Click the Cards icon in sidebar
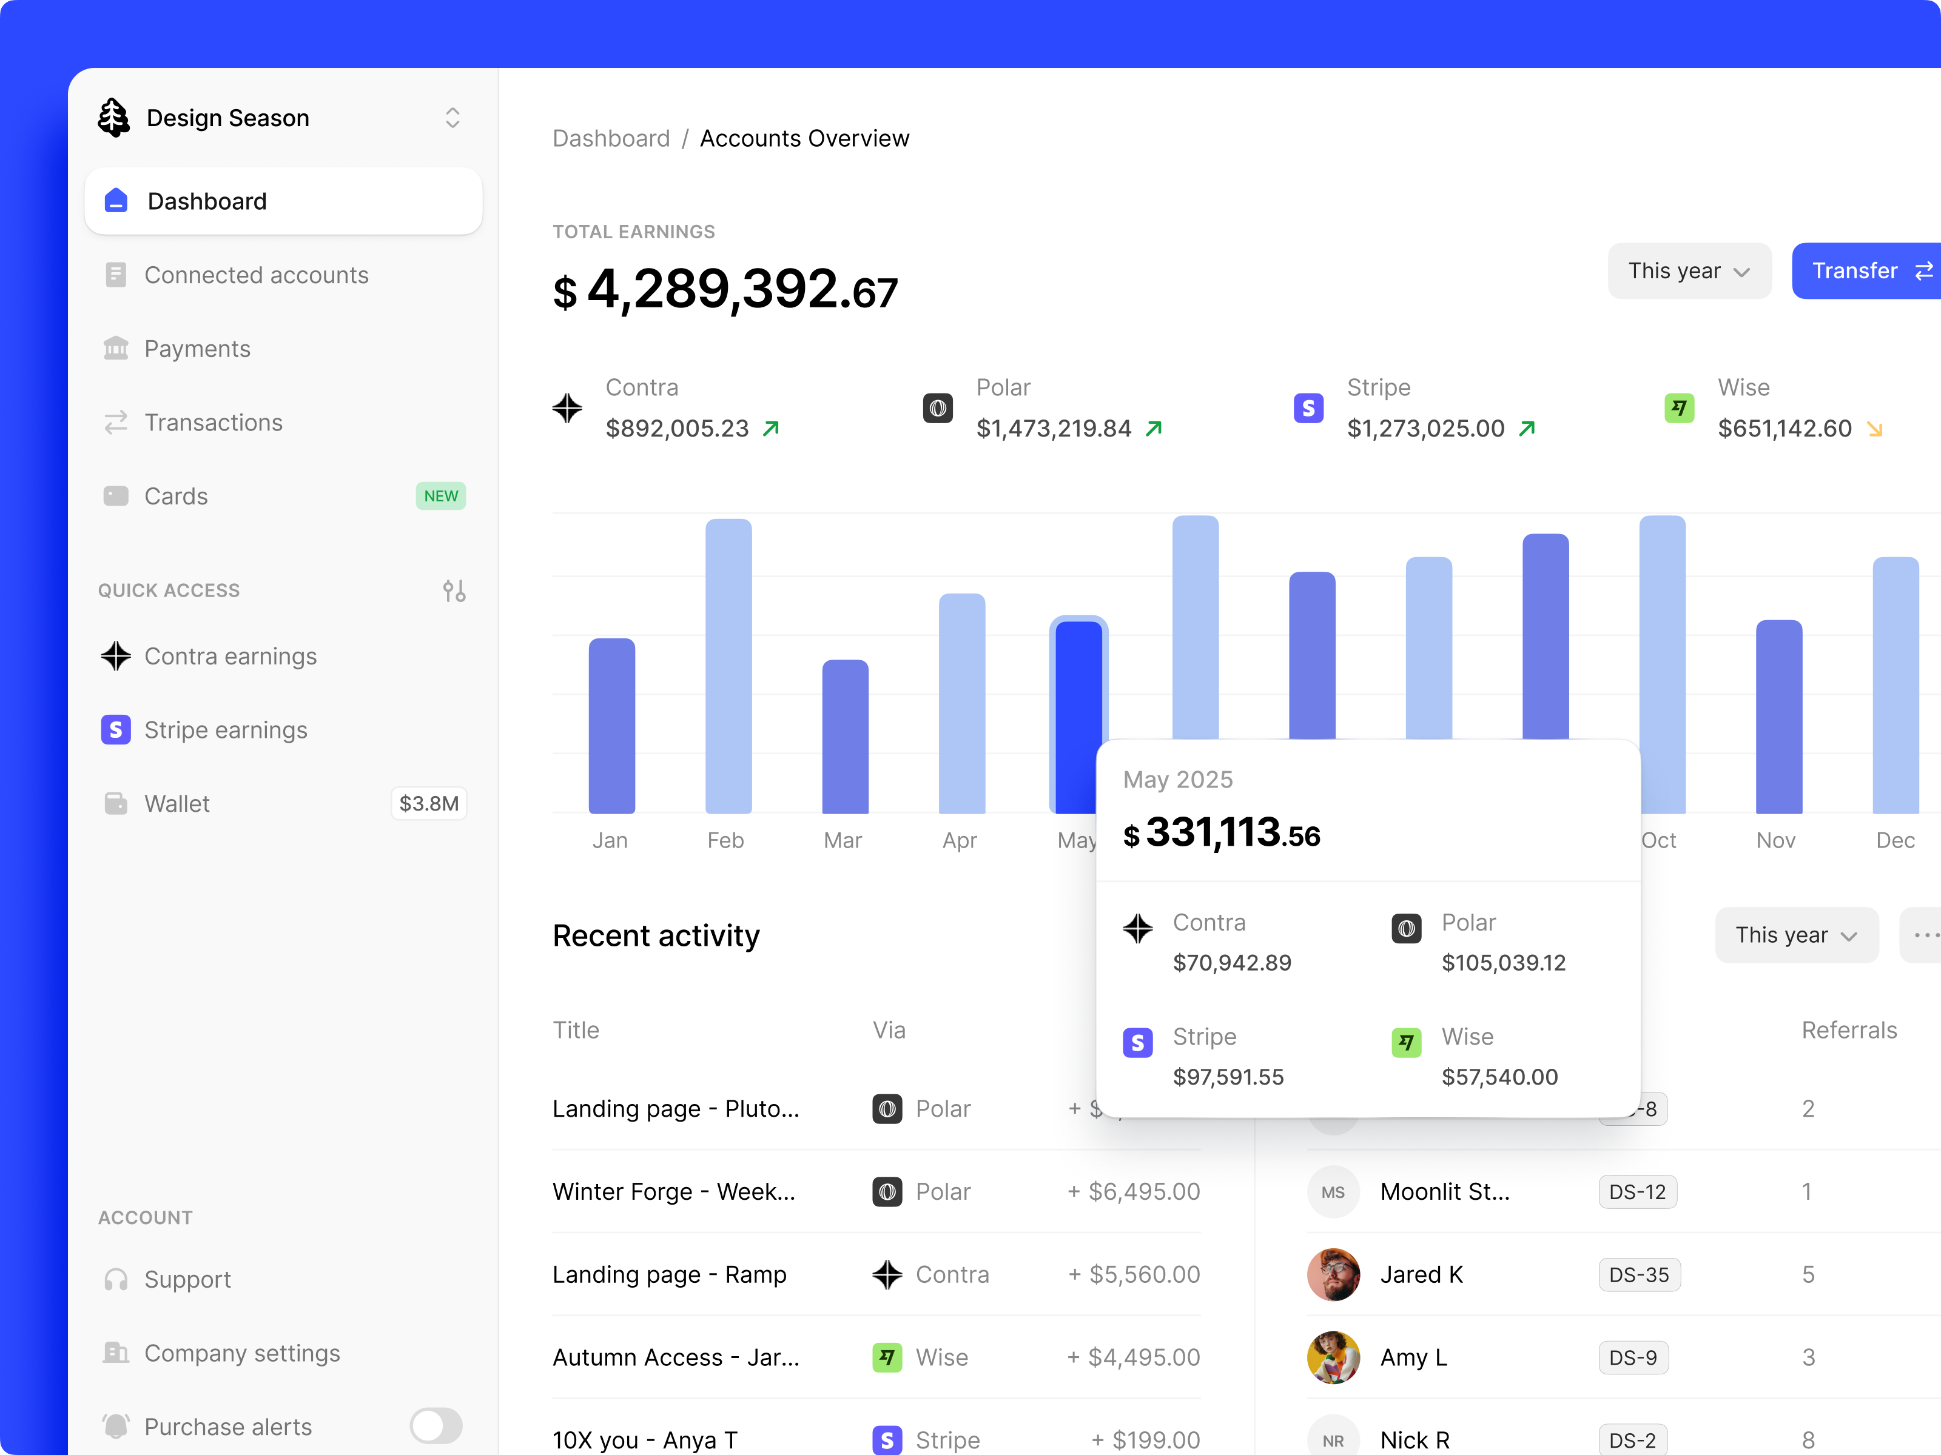This screenshot has width=1941, height=1455. pyautogui.click(x=116, y=495)
